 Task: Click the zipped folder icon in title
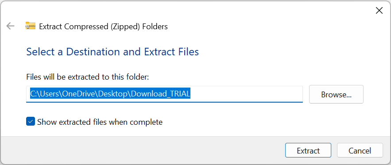click(31, 26)
